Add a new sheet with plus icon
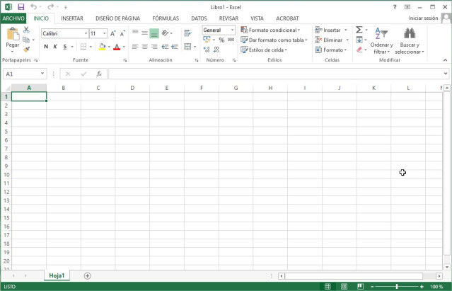The image size is (452, 291). click(88, 275)
